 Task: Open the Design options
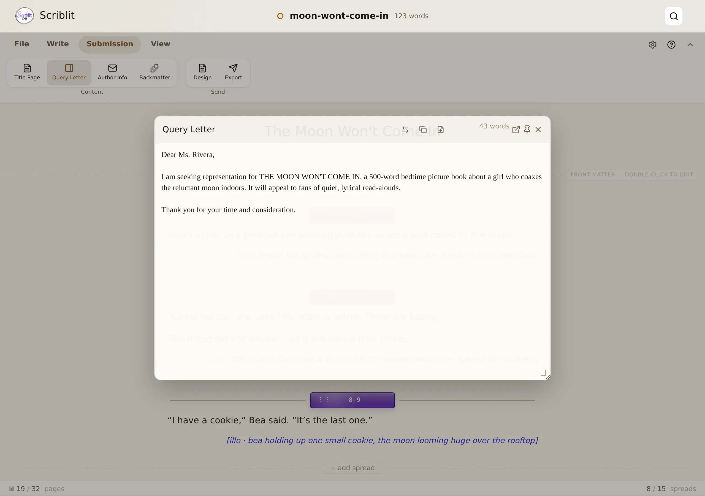pyautogui.click(x=202, y=72)
